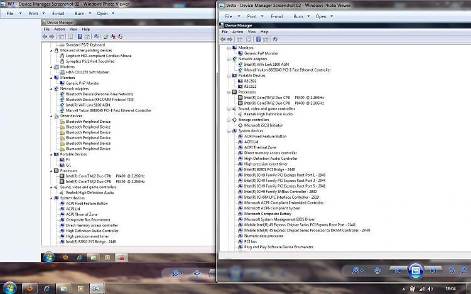Play slide show in Vista Photo Viewer
The height and width of the screenshot is (294, 471).
[x=416, y=271]
